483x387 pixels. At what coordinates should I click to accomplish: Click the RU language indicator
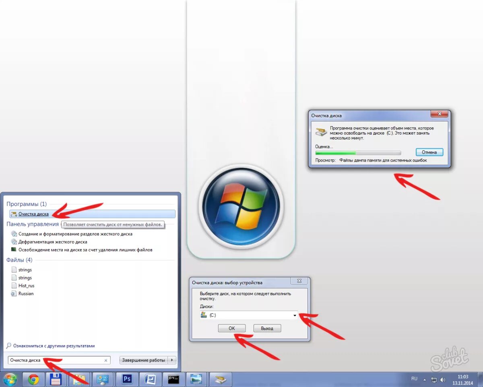[x=414, y=379]
